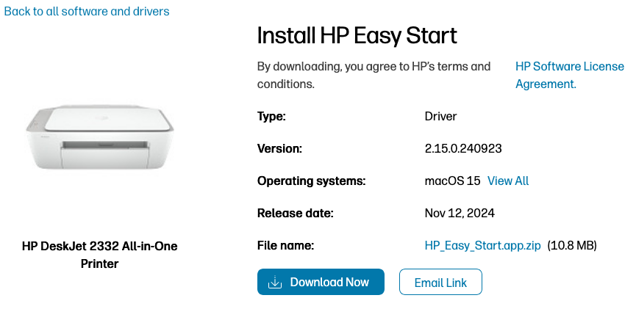Click the 10.8 MB file size text
The width and height of the screenshot is (636, 309).
[572, 245]
